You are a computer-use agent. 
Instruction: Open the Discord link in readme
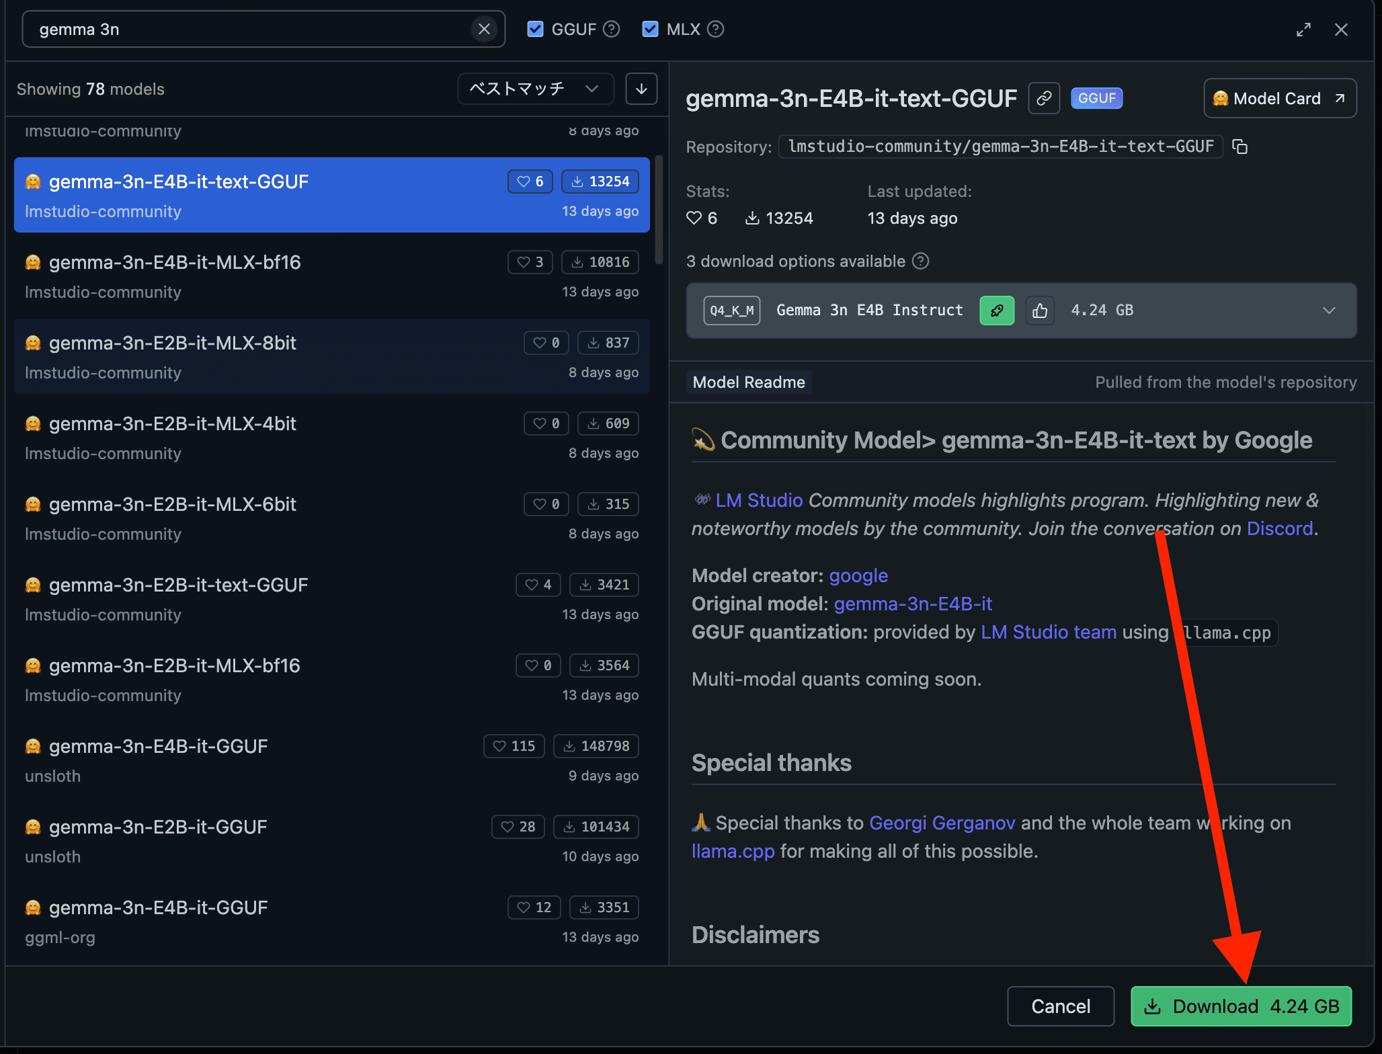1279,529
